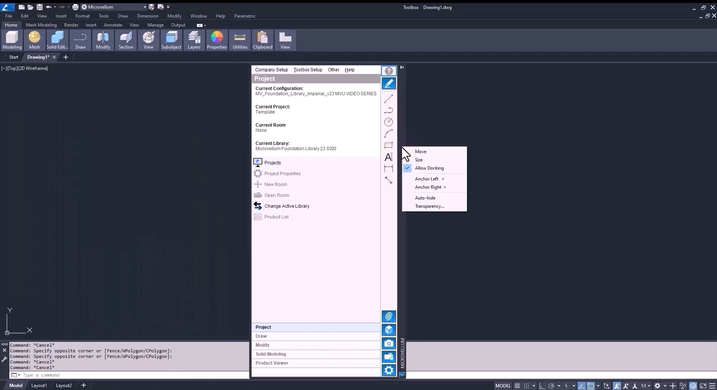Open the Parametric menu
Image resolution: width=717 pixels, height=390 pixels.
pyautogui.click(x=245, y=16)
